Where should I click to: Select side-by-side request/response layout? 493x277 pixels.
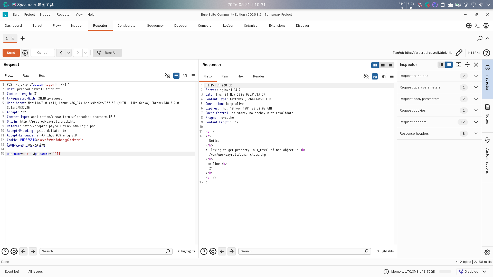pyautogui.click(x=375, y=65)
